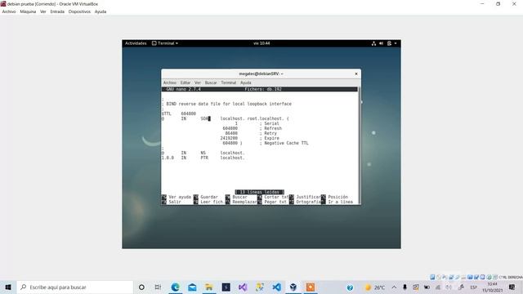Open the Windows notification center
Viewport: 523px width, 294px height.
pos(512,287)
